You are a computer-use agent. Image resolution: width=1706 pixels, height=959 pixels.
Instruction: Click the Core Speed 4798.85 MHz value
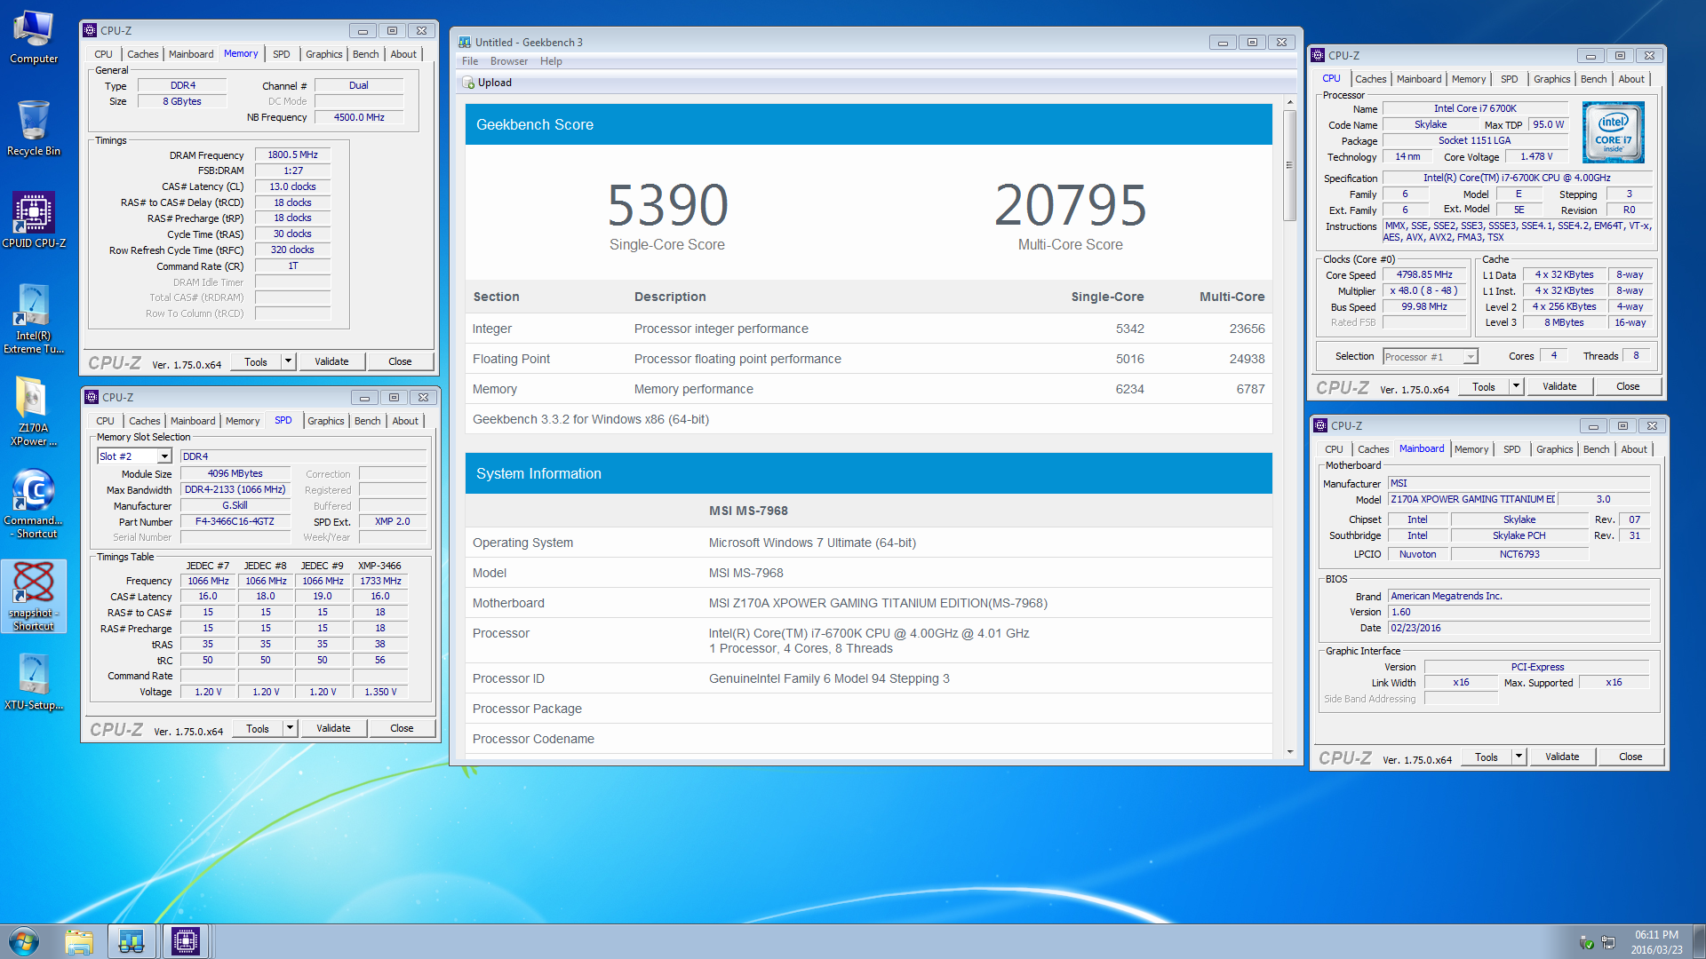[x=1423, y=275]
